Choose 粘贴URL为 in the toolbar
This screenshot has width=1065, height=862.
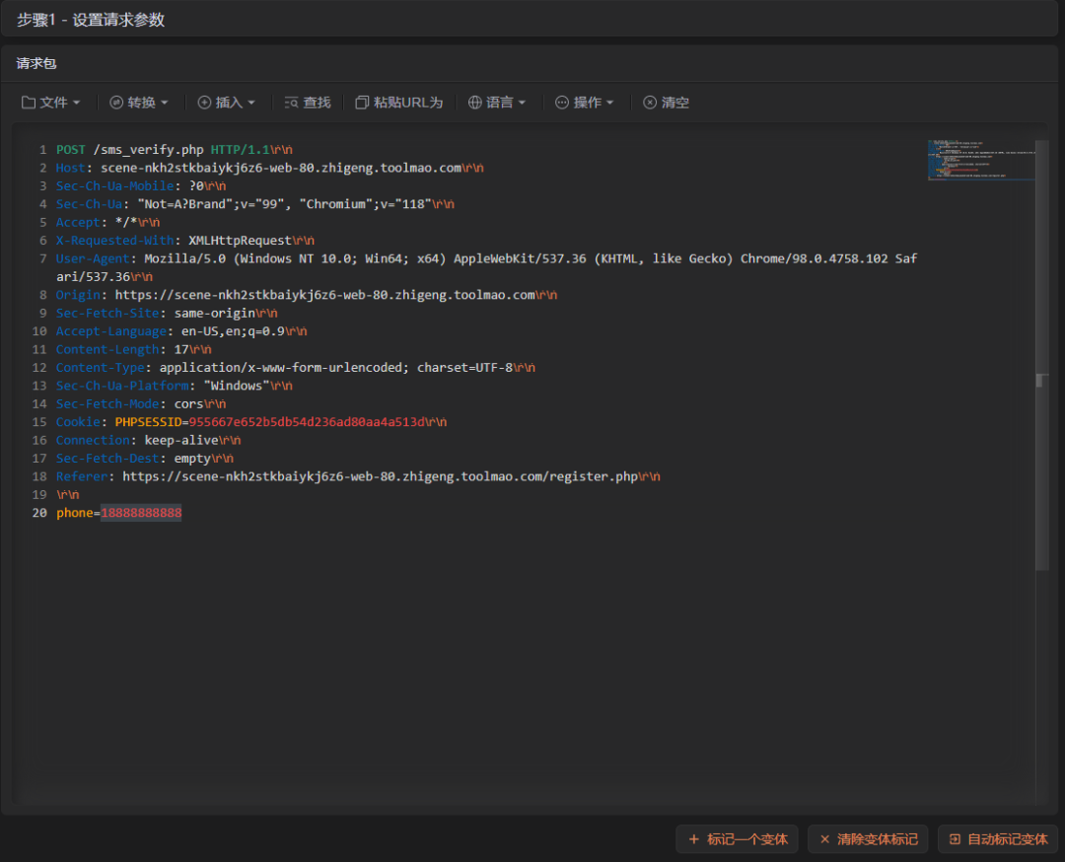point(399,103)
